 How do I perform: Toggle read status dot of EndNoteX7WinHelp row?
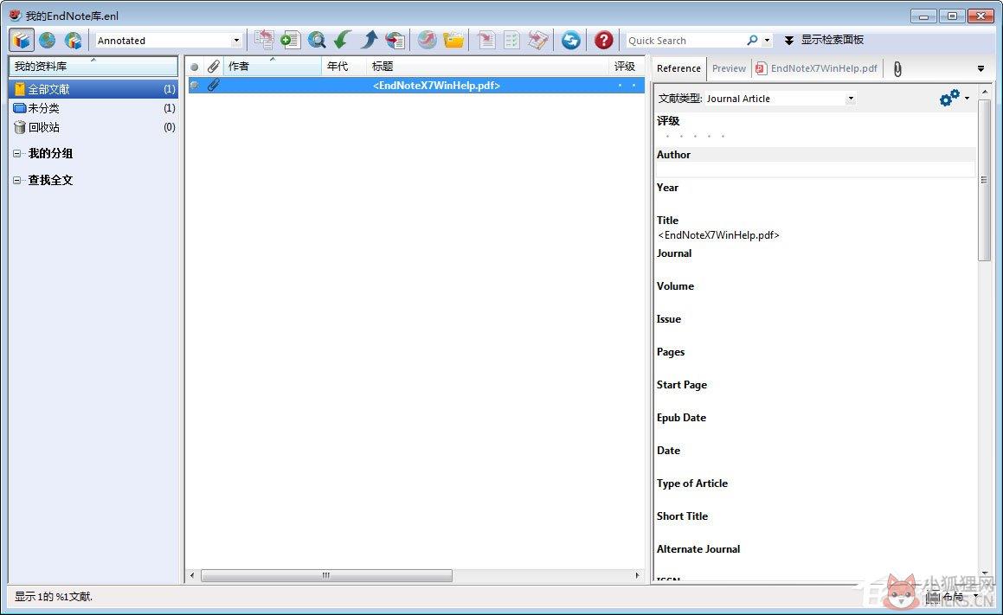[195, 85]
